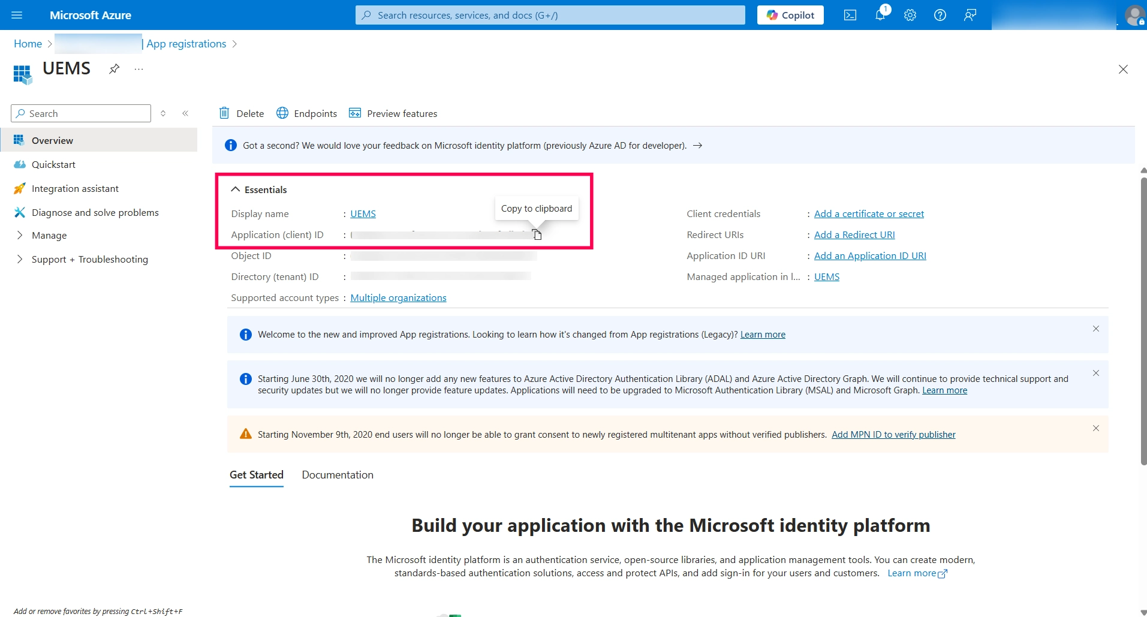The height and width of the screenshot is (617, 1147).
Task: Open Endpoints in the toolbar
Action: [306, 113]
